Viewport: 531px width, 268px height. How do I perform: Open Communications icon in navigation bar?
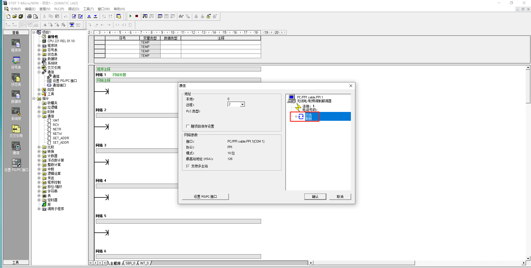16,148
